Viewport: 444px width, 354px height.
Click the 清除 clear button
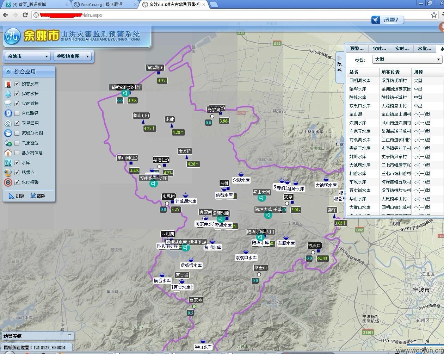click(x=38, y=196)
